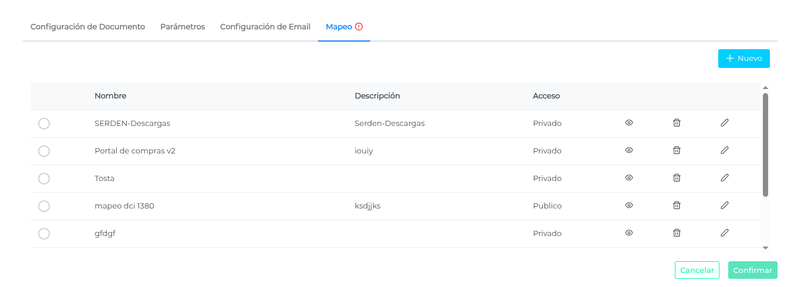Click the trash icon for Tosta
This screenshot has width=801, height=287.
(x=677, y=178)
